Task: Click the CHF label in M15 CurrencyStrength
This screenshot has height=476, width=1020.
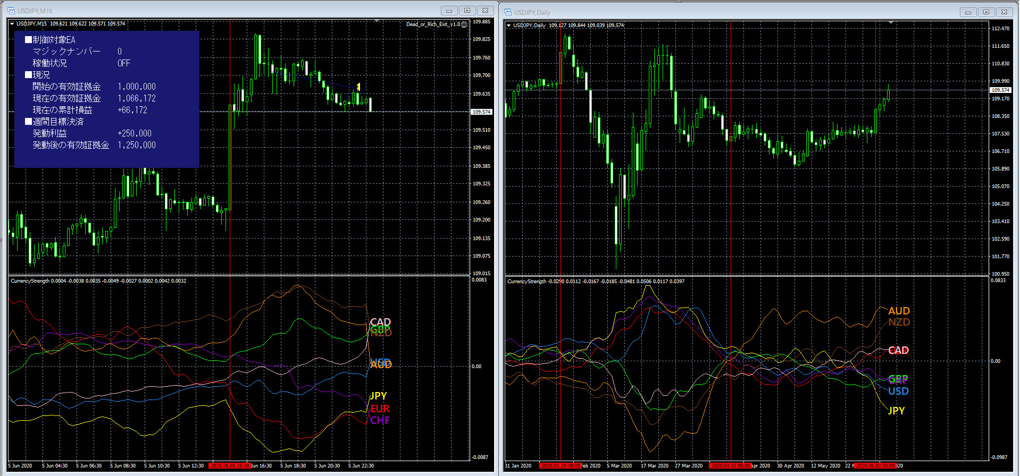Action: pos(380,420)
